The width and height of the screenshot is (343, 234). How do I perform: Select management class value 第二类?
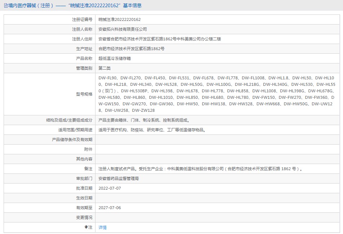[104, 68]
